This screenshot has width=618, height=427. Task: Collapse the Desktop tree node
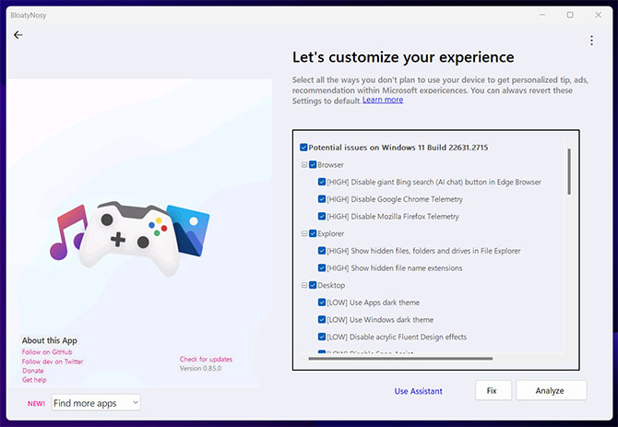(x=304, y=285)
